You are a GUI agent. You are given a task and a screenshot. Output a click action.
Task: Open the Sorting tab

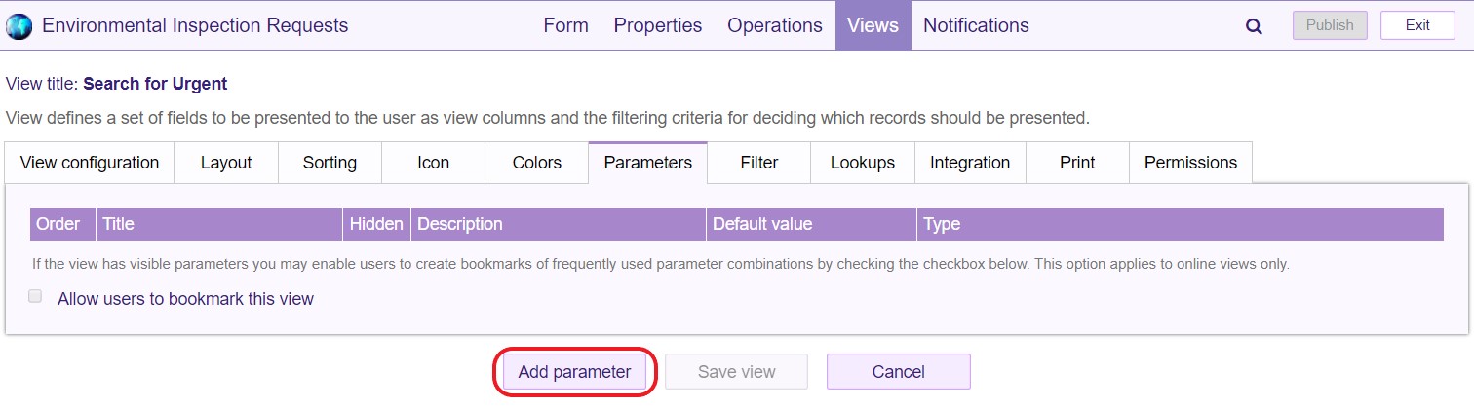point(330,163)
